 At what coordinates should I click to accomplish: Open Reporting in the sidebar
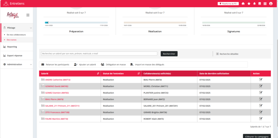pyautogui.click(x=12, y=47)
